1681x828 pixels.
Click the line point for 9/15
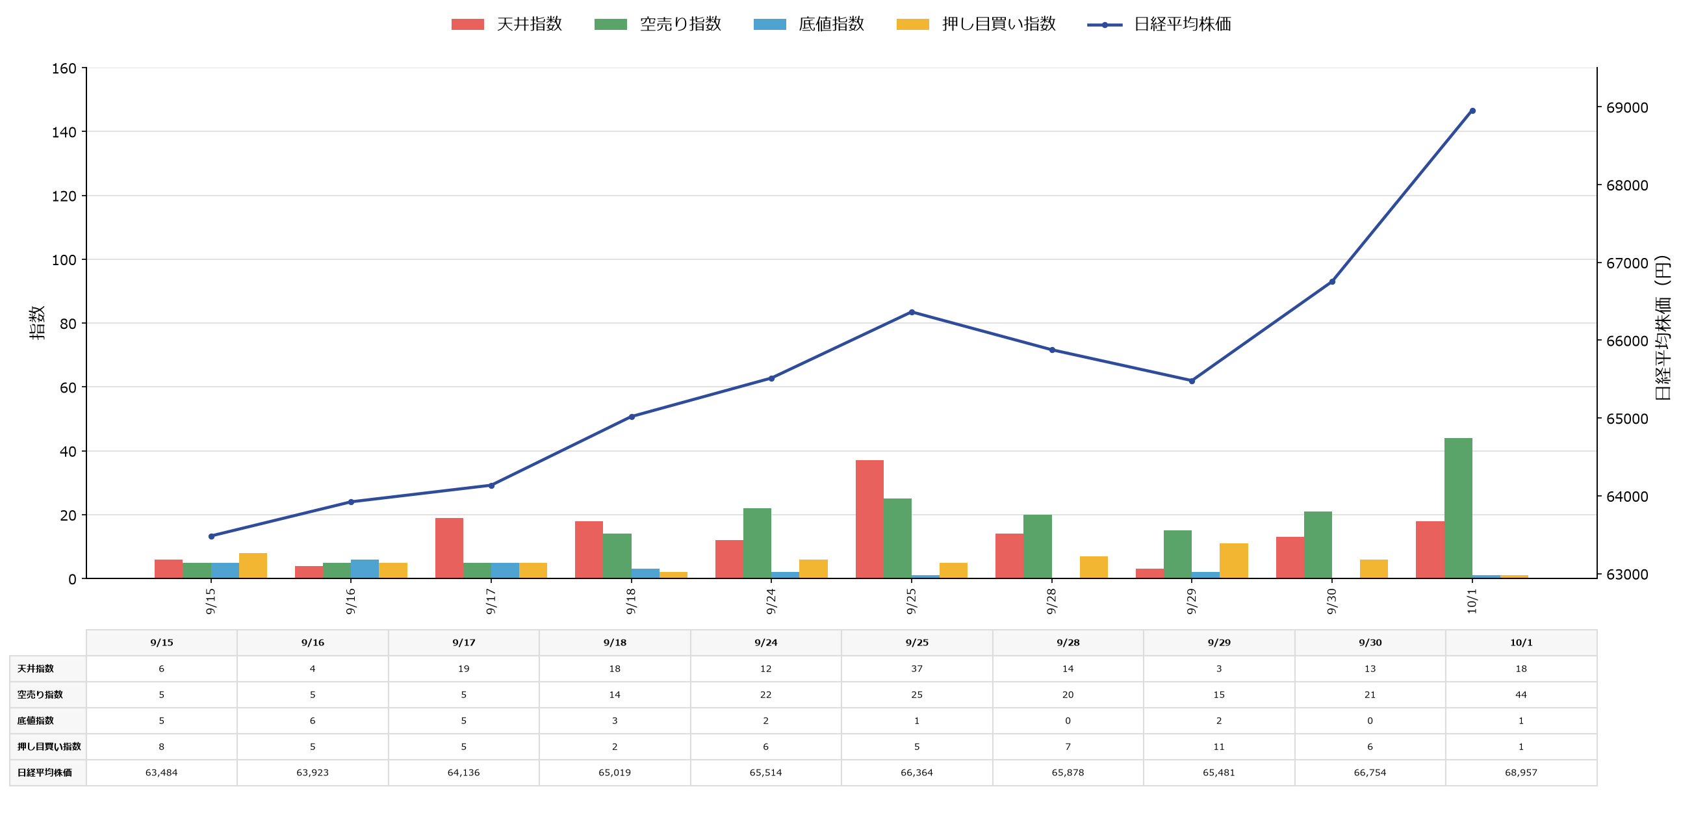211,536
